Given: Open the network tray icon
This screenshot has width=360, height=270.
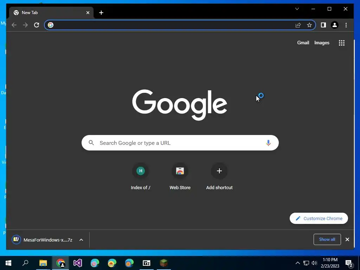Looking at the screenshot, I should click(x=306, y=263).
